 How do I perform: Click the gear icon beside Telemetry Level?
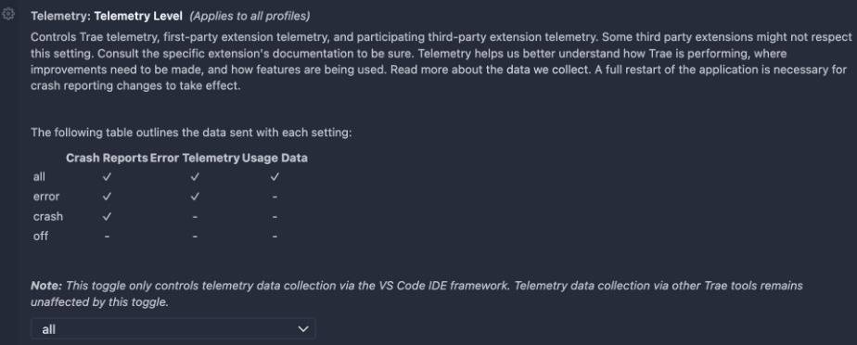click(8, 15)
